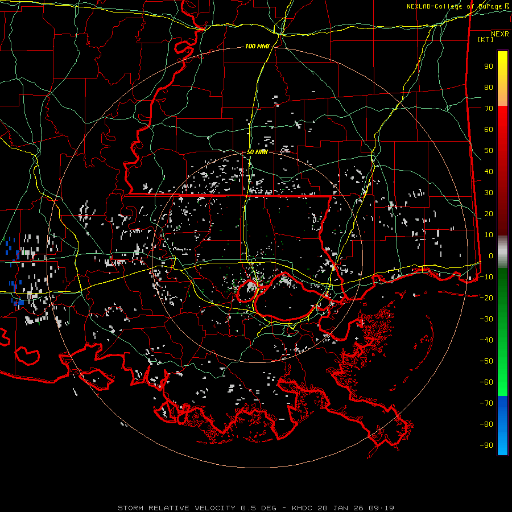Click the -60 value on velocity scale

click(486, 382)
